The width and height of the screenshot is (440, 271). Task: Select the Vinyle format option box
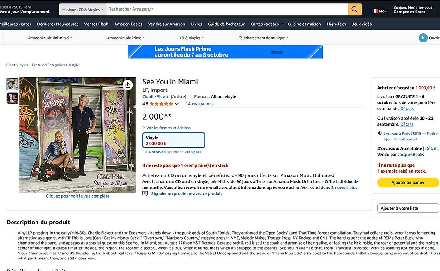point(174,140)
